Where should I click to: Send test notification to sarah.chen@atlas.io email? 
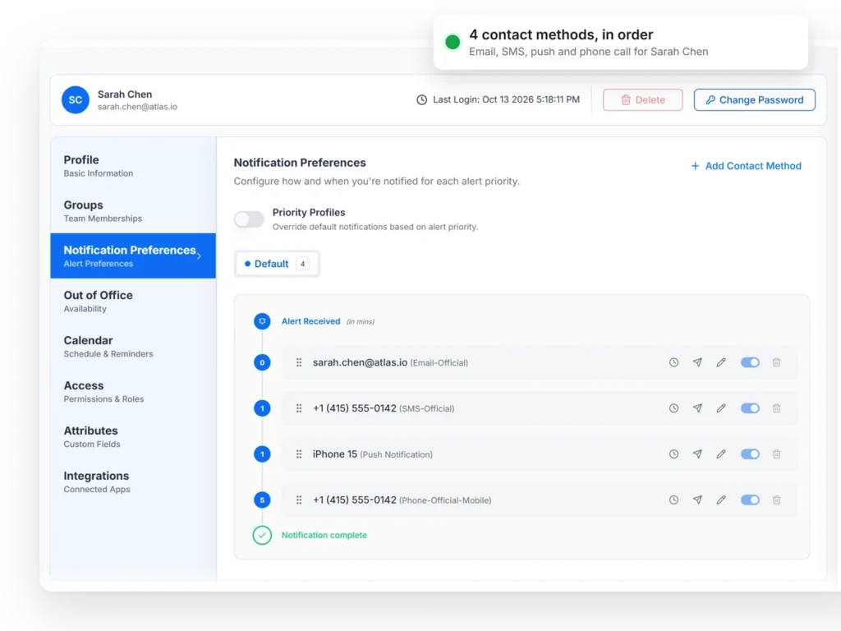click(x=697, y=362)
